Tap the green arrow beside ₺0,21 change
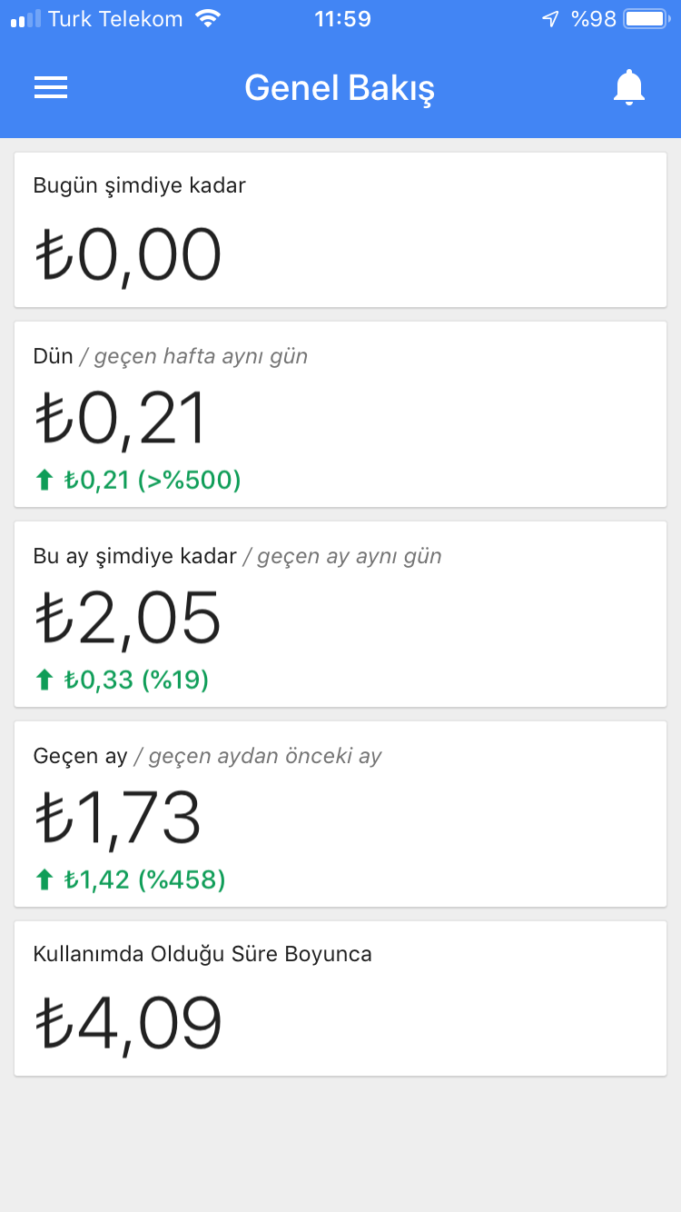This screenshot has width=681, height=1212. coord(44,480)
